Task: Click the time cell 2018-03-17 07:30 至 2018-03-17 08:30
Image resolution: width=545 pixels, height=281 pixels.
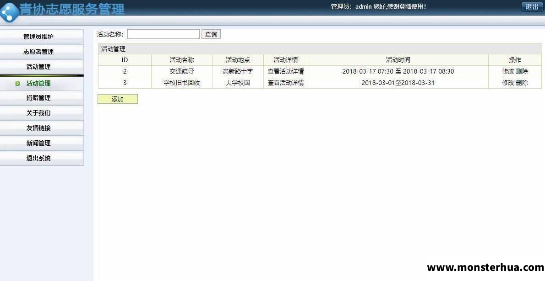Action: point(398,71)
